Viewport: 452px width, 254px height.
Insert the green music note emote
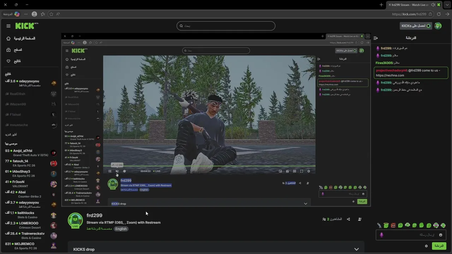[x=400, y=225]
